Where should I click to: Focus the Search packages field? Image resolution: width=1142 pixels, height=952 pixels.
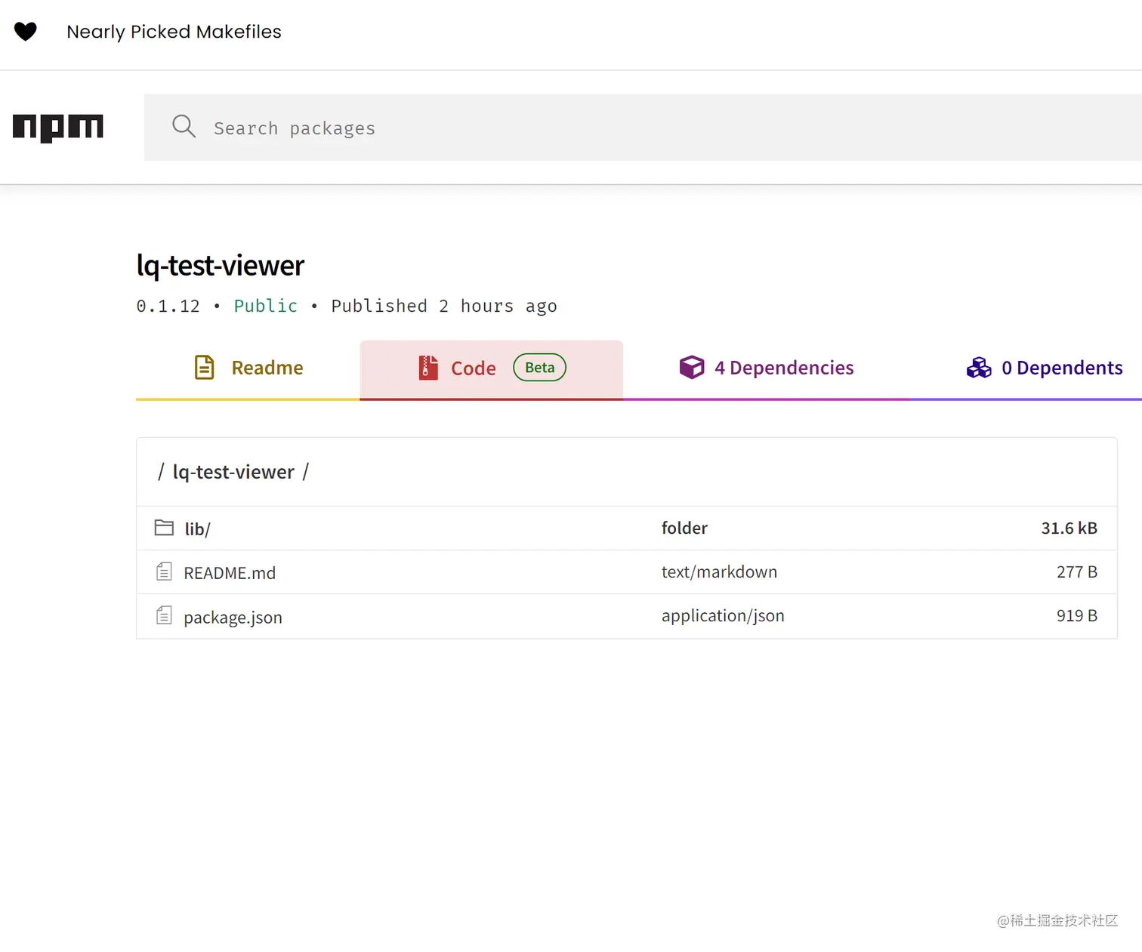tap(643, 128)
